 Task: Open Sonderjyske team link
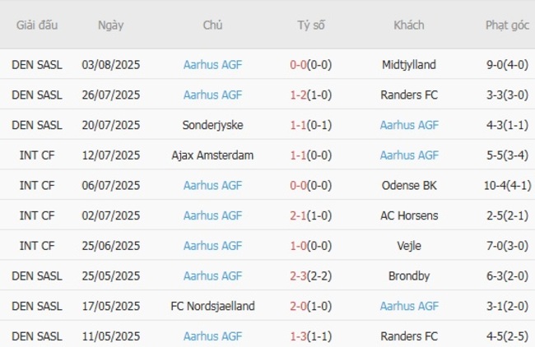[x=212, y=125]
